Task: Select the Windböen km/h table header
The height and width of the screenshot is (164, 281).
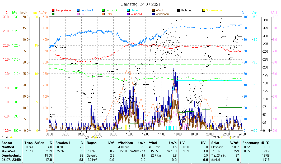Action: [x=131, y=143]
